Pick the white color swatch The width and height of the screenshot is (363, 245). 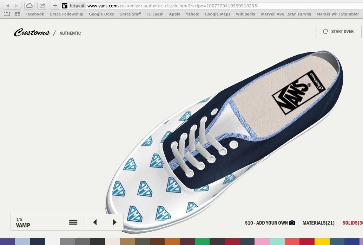(52, 241)
